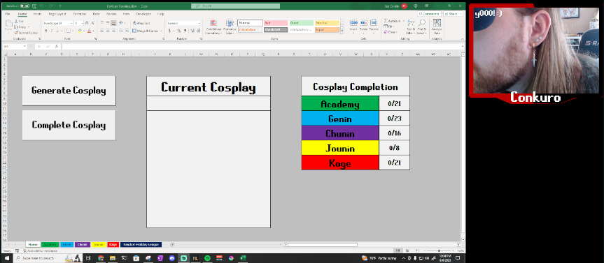
Task: Switch to the Page Layout tab
Action: (57, 14)
